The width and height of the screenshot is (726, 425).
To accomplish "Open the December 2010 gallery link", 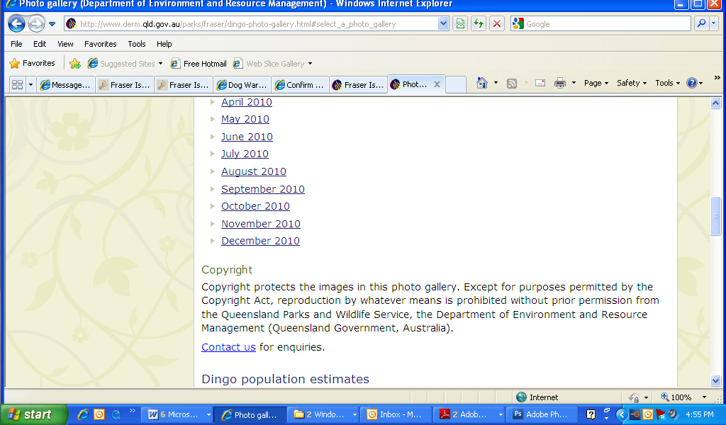I will pyautogui.click(x=260, y=241).
